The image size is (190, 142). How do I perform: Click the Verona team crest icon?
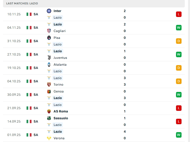(49, 138)
